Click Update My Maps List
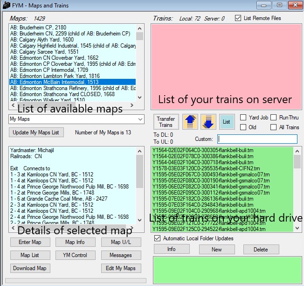This screenshot has height=286, width=304. coord(36,133)
